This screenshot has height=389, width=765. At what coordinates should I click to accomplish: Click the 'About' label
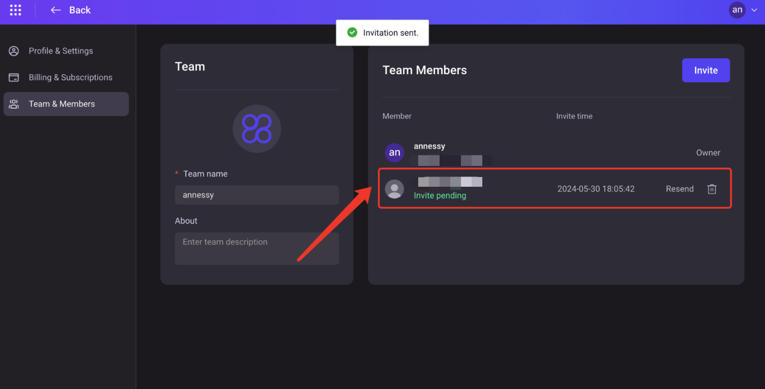pyautogui.click(x=186, y=221)
